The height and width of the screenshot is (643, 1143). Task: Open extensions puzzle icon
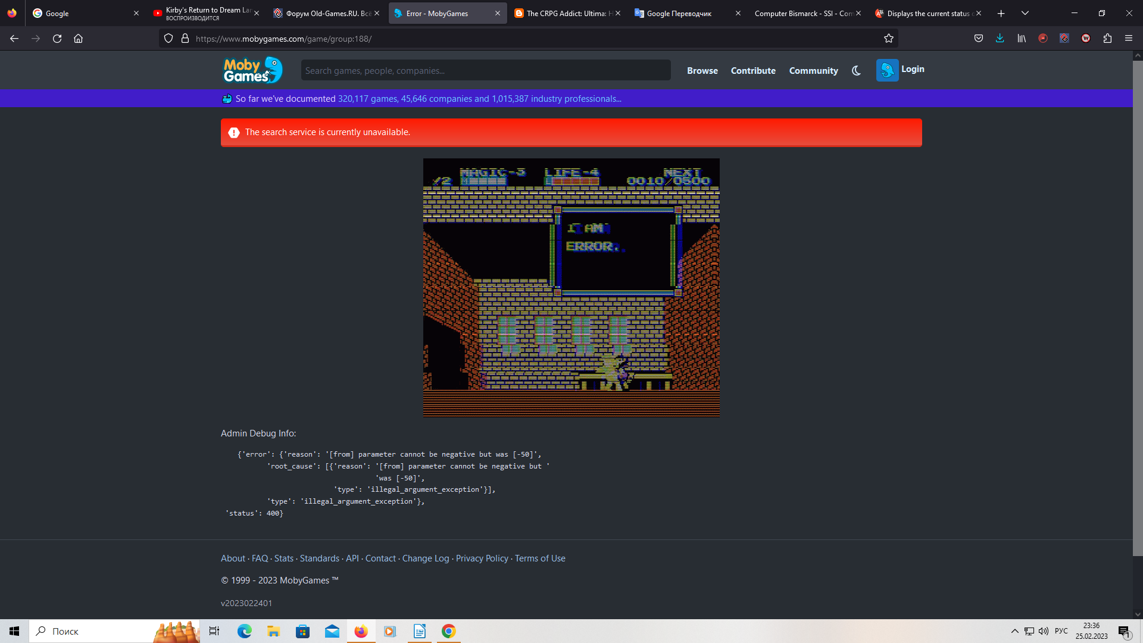point(1107,39)
